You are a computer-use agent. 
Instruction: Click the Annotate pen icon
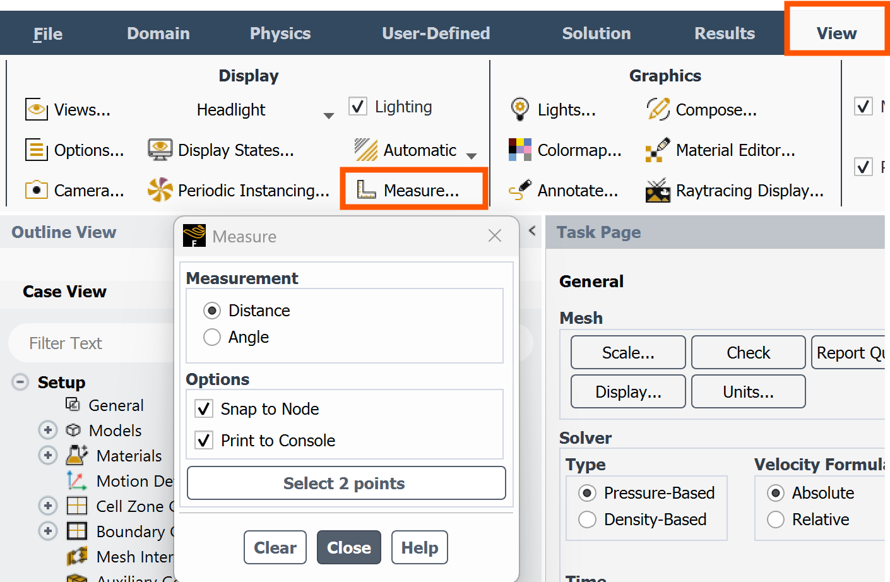[520, 190]
